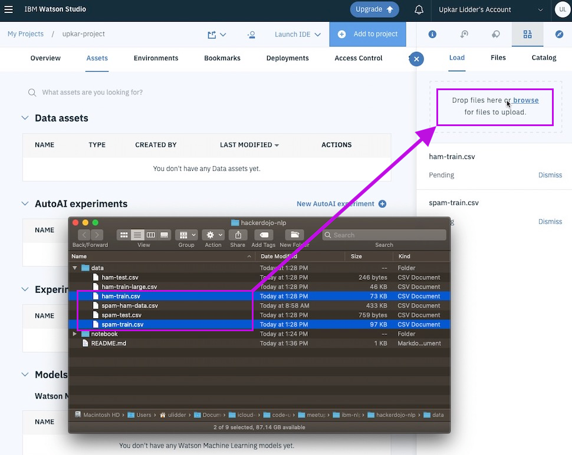Open Finder Group options button

(186, 235)
